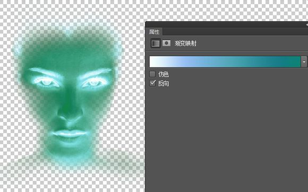This screenshot has height=192, width=308.
Task: Select the layer mask icon
Action: (166, 43)
